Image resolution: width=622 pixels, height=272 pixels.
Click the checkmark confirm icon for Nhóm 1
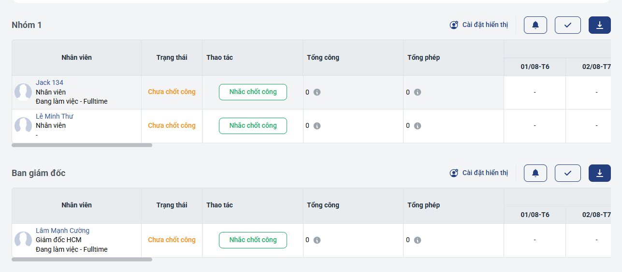[x=567, y=25]
